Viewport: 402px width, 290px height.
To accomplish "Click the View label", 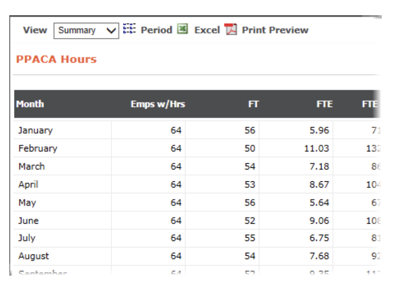I will [x=35, y=30].
